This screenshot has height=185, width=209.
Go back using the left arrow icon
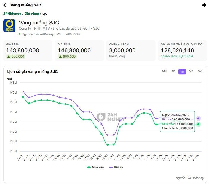5,5
